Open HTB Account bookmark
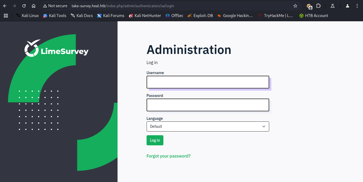Image resolution: width=363 pixels, height=182 pixels. [313, 16]
